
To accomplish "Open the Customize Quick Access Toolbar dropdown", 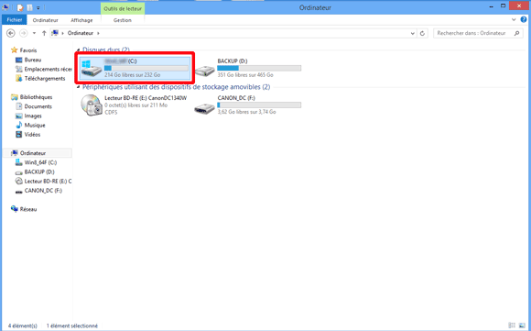I will pos(38,8).
